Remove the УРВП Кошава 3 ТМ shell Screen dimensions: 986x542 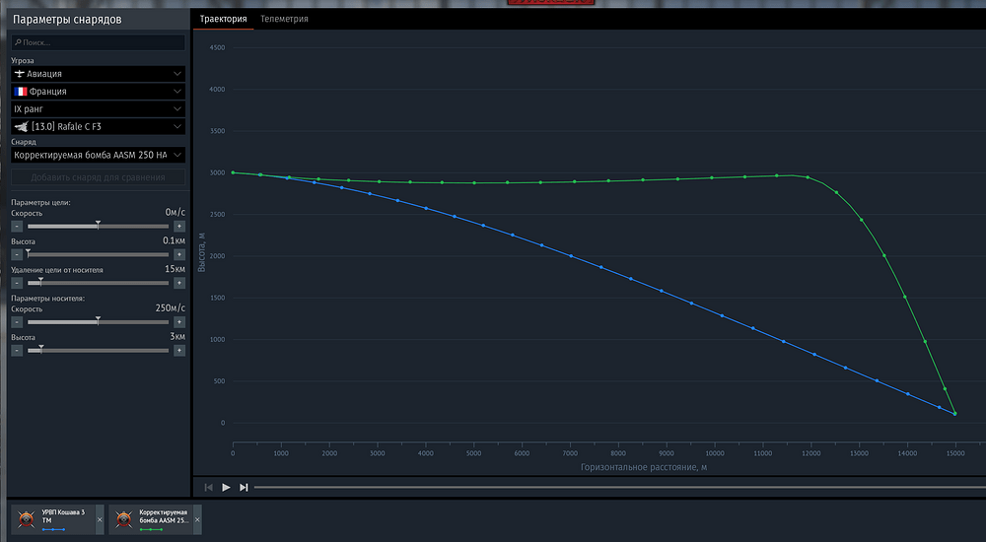coord(100,519)
